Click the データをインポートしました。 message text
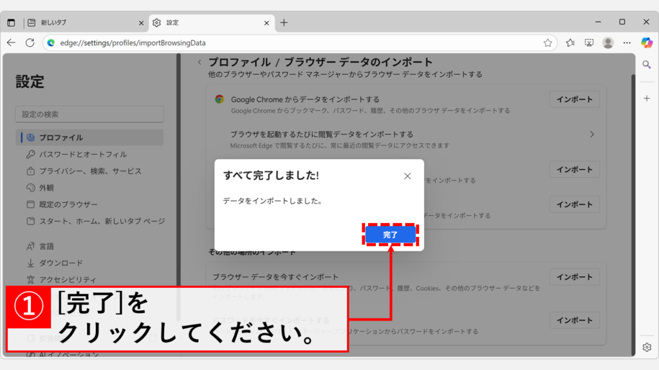This screenshot has height=370, width=659. pos(274,201)
